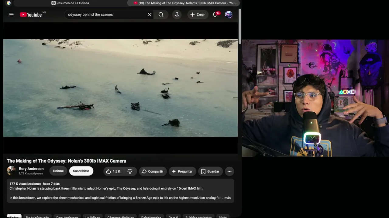Click the description line starting 'In this breakdown'
The image size is (389, 218).
[x=115, y=198]
